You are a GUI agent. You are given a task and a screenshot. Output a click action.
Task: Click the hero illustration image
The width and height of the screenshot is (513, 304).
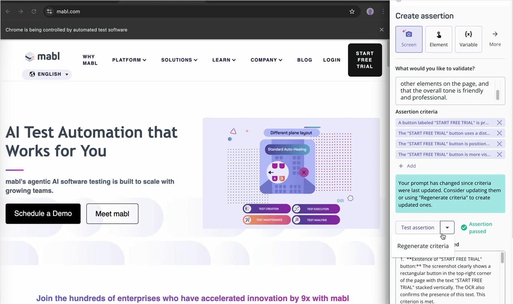coord(291,173)
